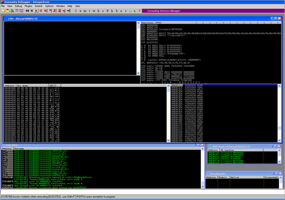The image size is (285, 200).
Task: Open the Plugins menu
Action: 28,6
